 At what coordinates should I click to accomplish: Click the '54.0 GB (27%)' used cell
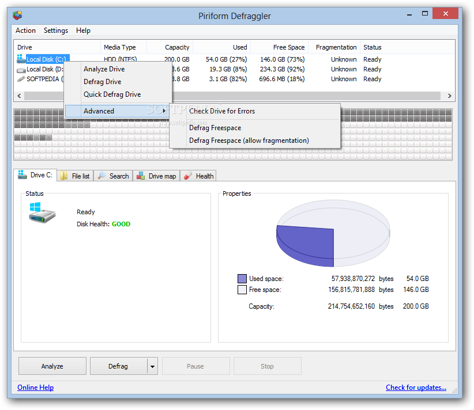point(226,59)
